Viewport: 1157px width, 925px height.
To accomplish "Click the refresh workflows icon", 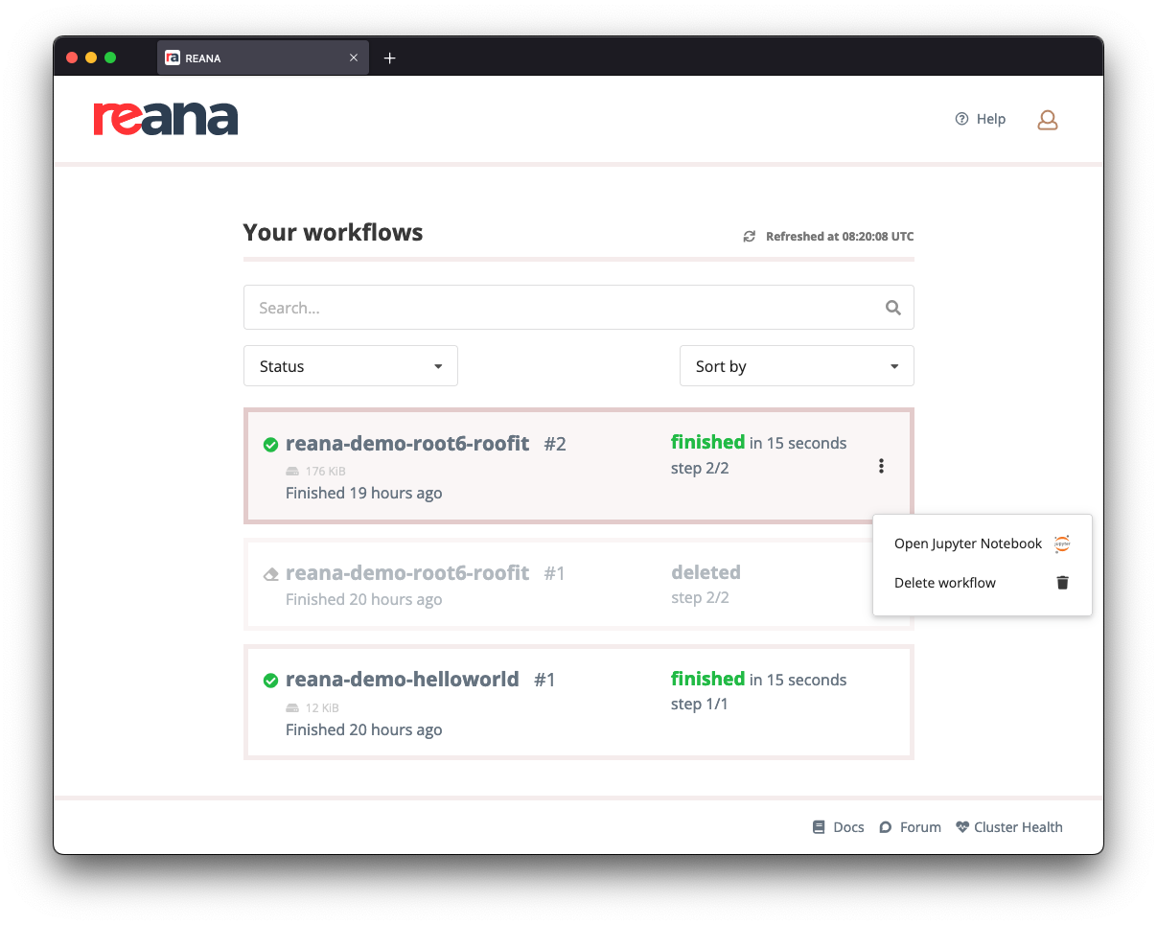I will pyautogui.click(x=750, y=236).
